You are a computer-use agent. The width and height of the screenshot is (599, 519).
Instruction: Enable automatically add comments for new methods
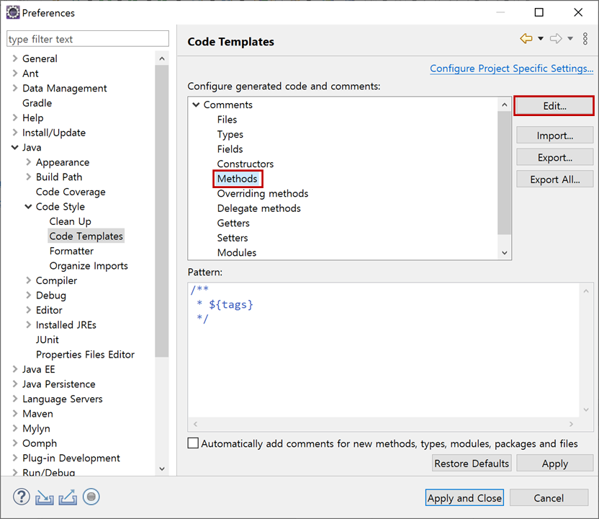193,443
